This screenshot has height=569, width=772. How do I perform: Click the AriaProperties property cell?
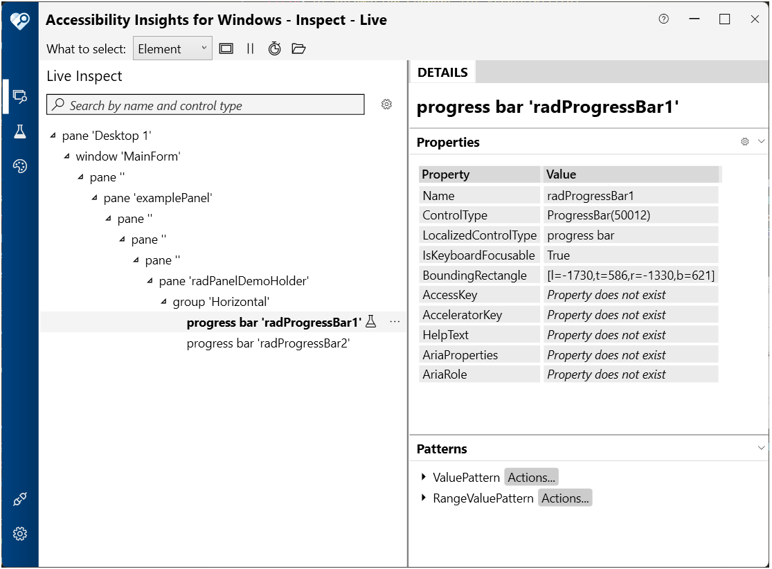(479, 354)
